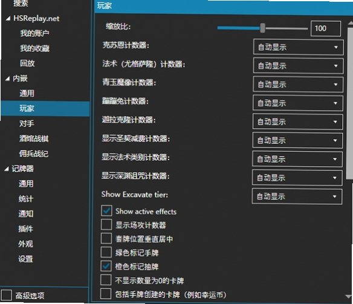Open 我的收藏 settings page
Screen dimensions: 353x304
(34, 48)
